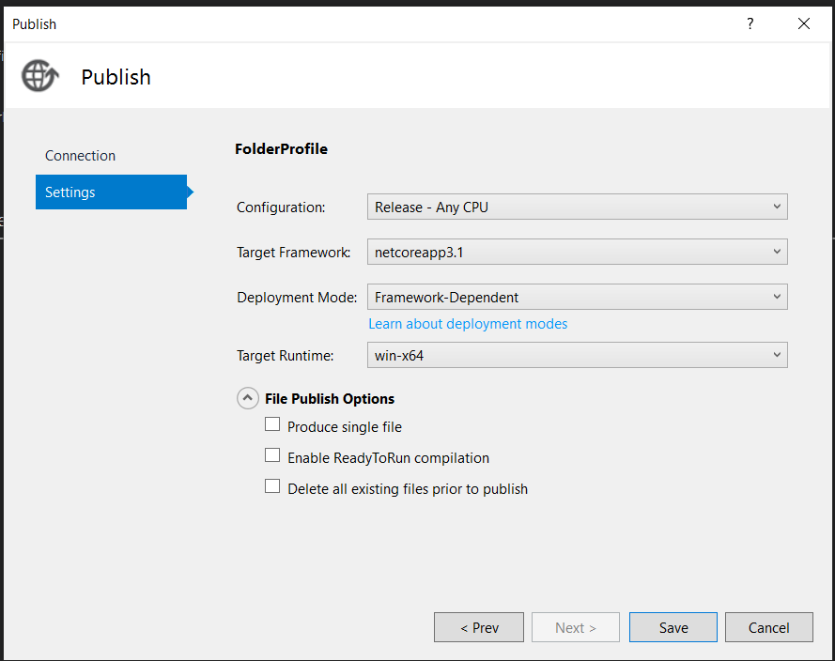Save the FolderProfile settings

tap(673, 627)
